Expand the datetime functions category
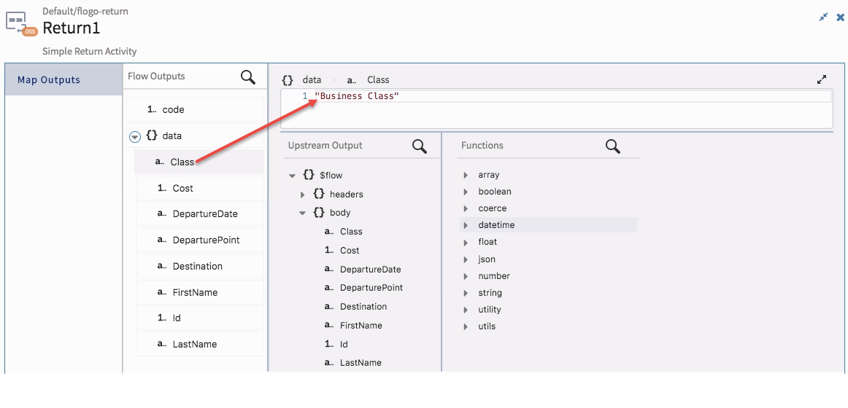Viewport: 848px width, 408px height. tap(466, 225)
